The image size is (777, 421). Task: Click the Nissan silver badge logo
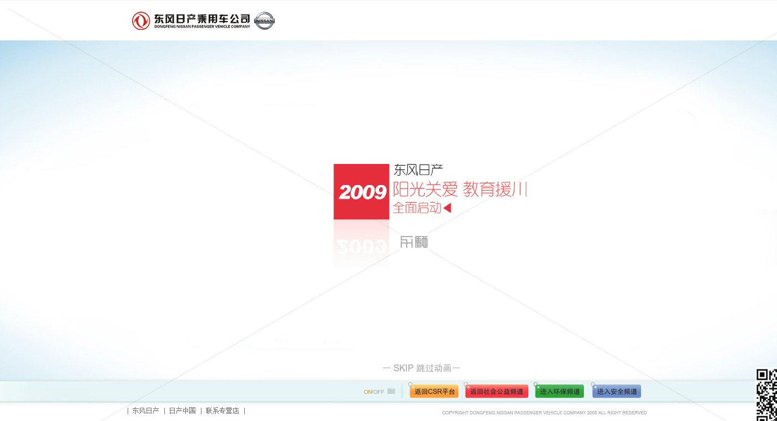pyautogui.click(x=264, y=21)
